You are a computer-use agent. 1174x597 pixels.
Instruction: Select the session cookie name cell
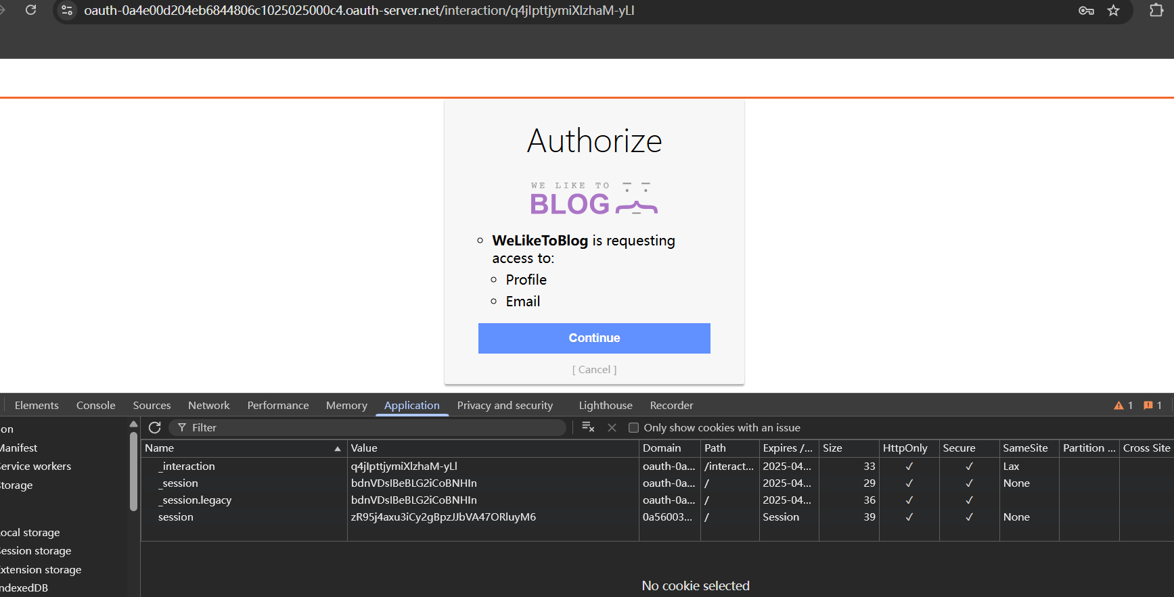tap(176, 517)
